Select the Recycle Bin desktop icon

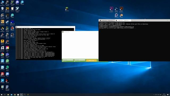point(2,9)
